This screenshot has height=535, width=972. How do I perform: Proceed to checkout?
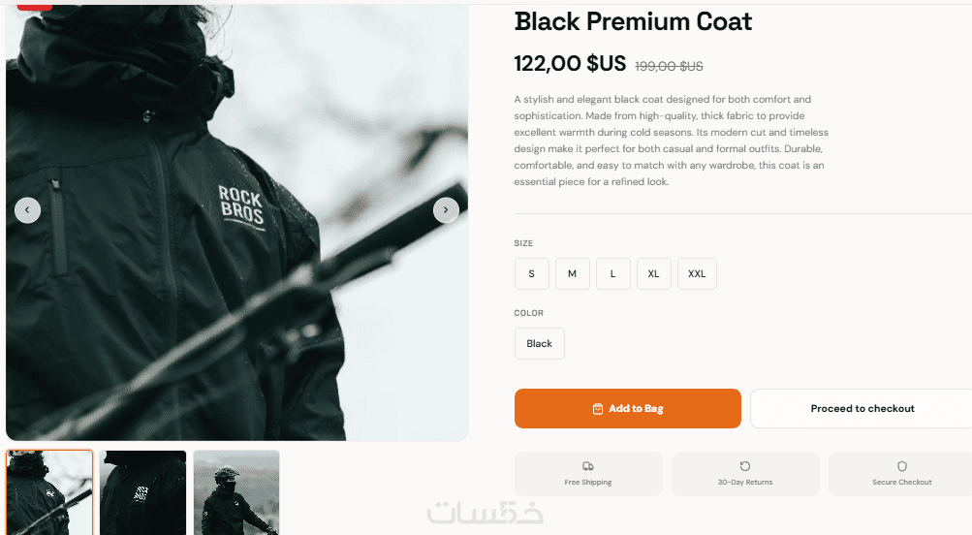coord(862,409)
